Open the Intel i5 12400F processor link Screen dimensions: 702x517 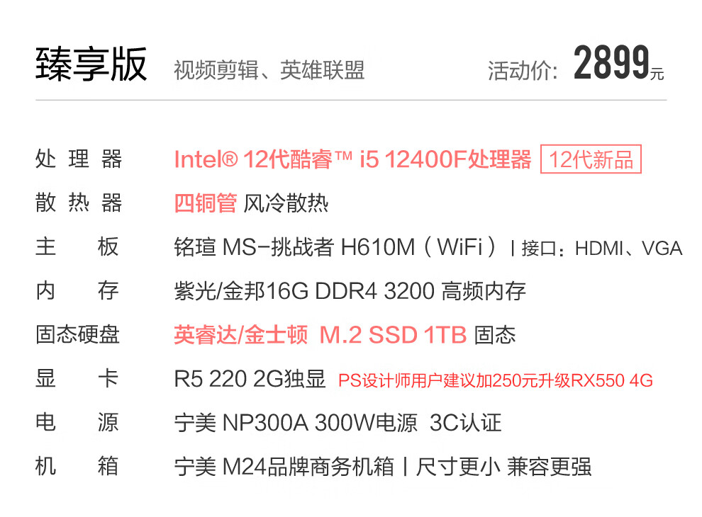click(352, 159)
